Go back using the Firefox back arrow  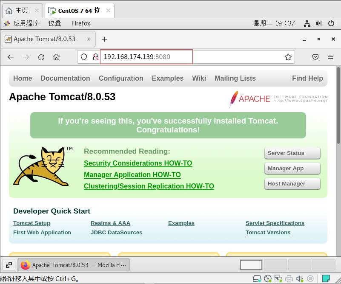[x=11, y=57]
